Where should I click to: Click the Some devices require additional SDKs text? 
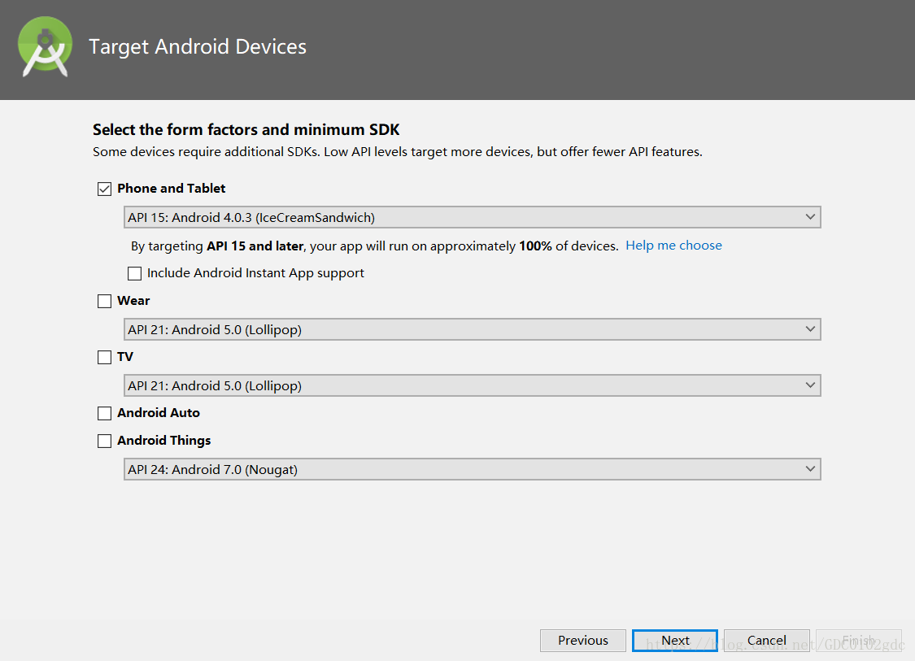[398, 152]
